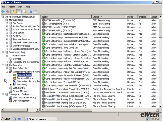163x122 pixels.
Task: Click the Forward arrow toolbar icon
Action: click(x=7, y=12)
